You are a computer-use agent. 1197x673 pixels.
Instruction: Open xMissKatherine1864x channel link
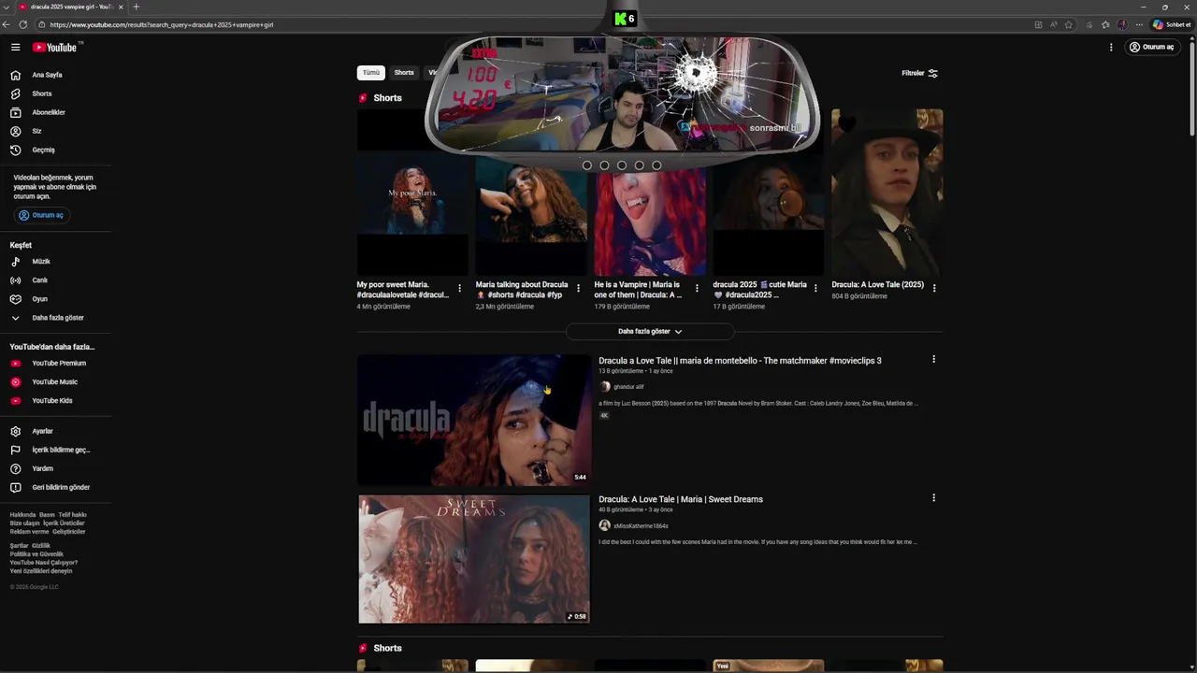coord(641,526)
